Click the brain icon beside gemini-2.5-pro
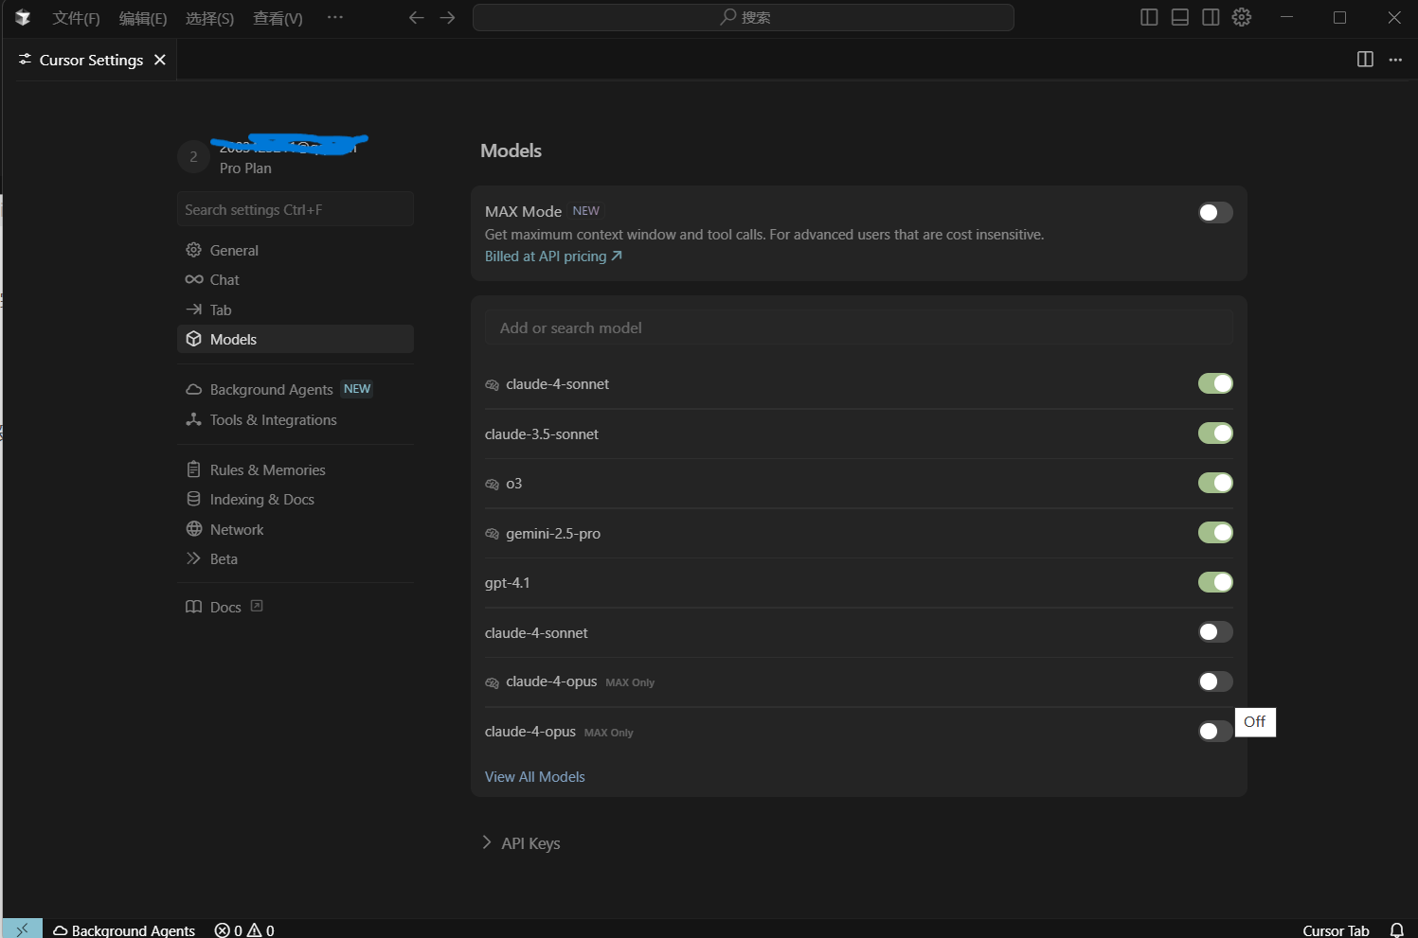The height and width of the screenshot is (938, 1418). pyautogui.click(x=492, y=534)
